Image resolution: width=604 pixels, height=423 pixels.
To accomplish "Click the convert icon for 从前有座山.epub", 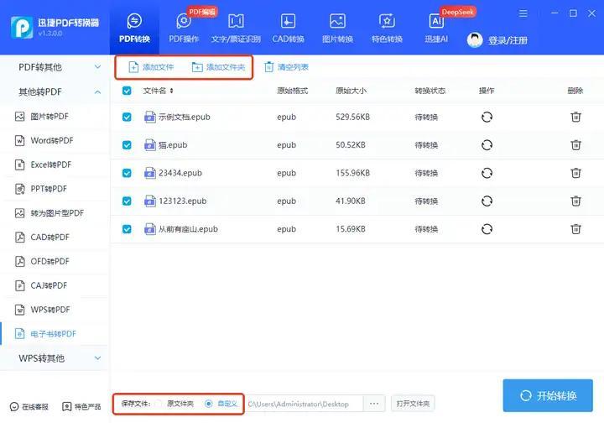I will pos(487,229).
